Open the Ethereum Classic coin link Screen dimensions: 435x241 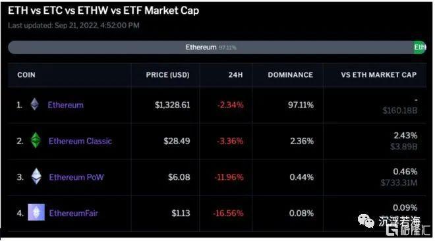coord(80,141)
